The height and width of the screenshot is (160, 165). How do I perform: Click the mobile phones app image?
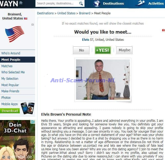click(x=28, y=108)
